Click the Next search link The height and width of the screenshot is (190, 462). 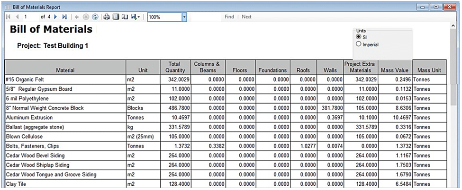(x=246, y=17)
